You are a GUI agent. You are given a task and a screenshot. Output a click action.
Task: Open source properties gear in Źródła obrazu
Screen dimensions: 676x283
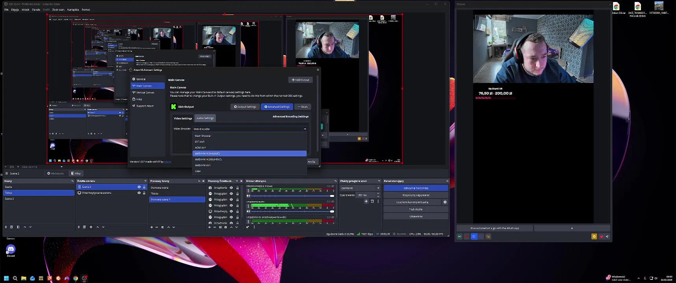pyautogui.click(x=91, y=227)
